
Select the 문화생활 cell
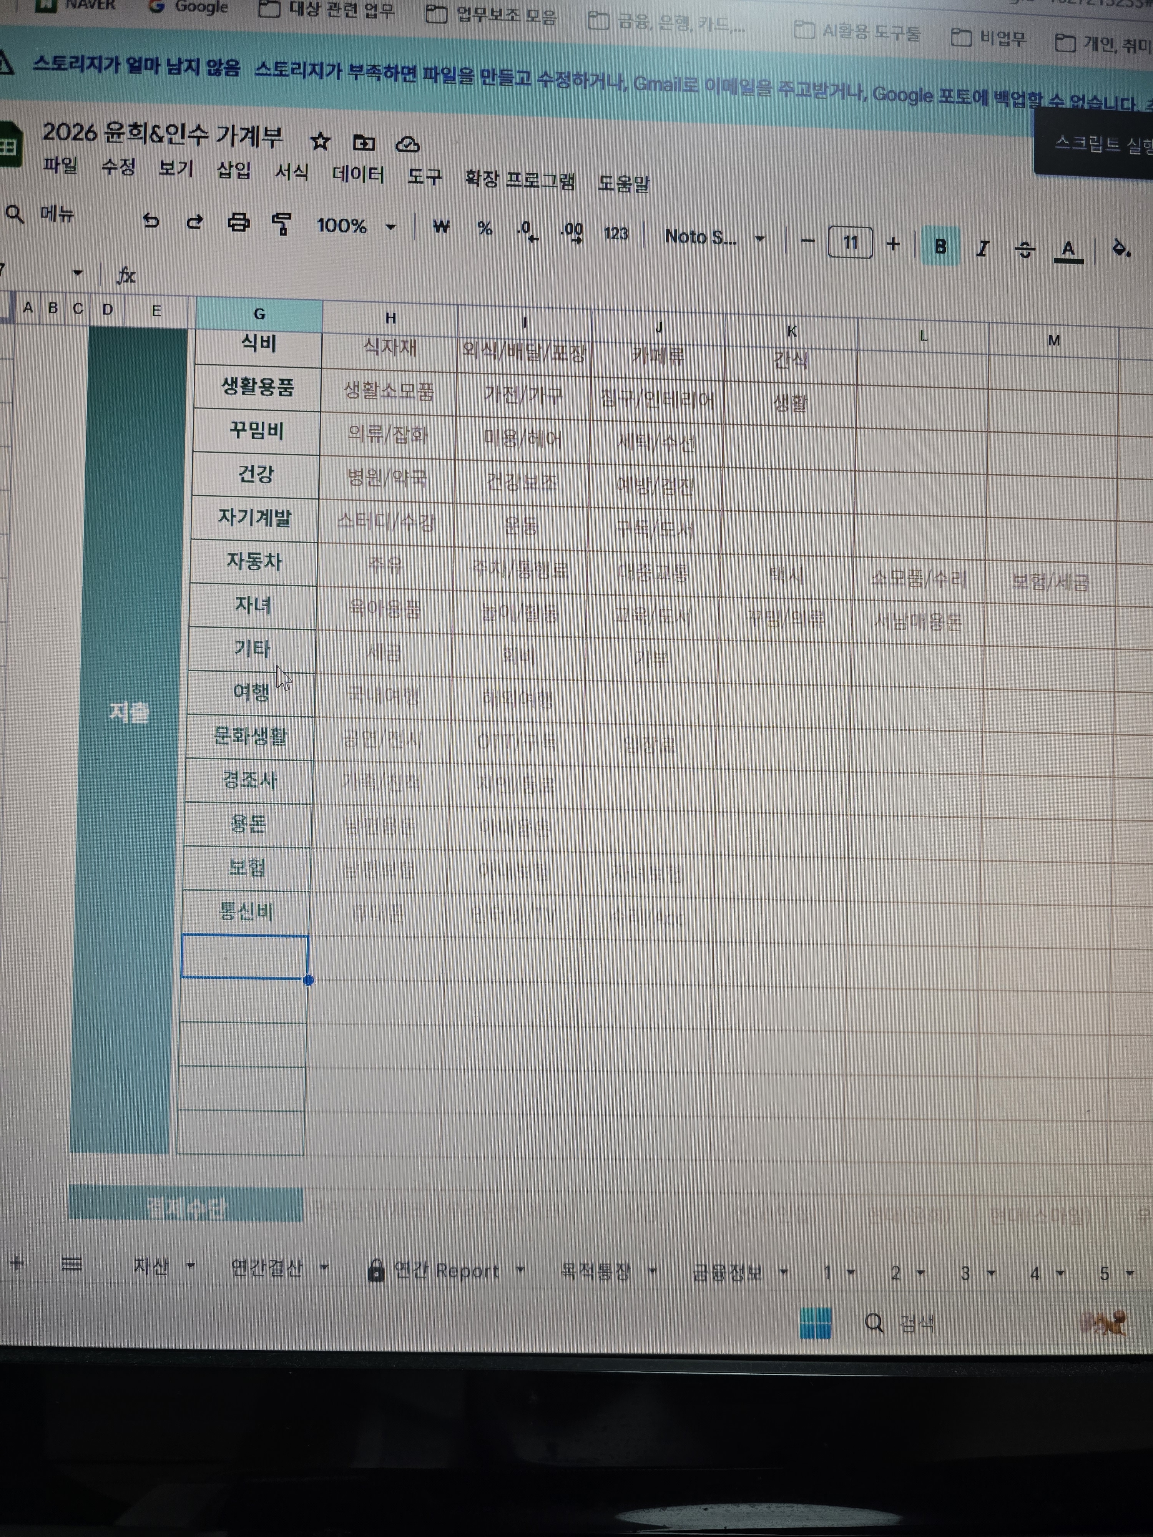click(x=250, y=736)
